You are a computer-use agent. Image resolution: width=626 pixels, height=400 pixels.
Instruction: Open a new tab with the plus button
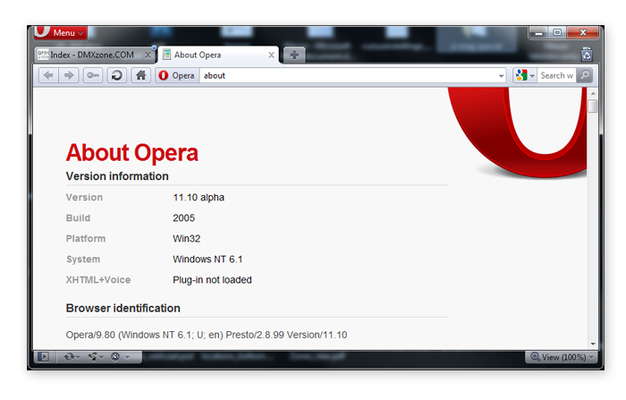(x=294, y=55)
